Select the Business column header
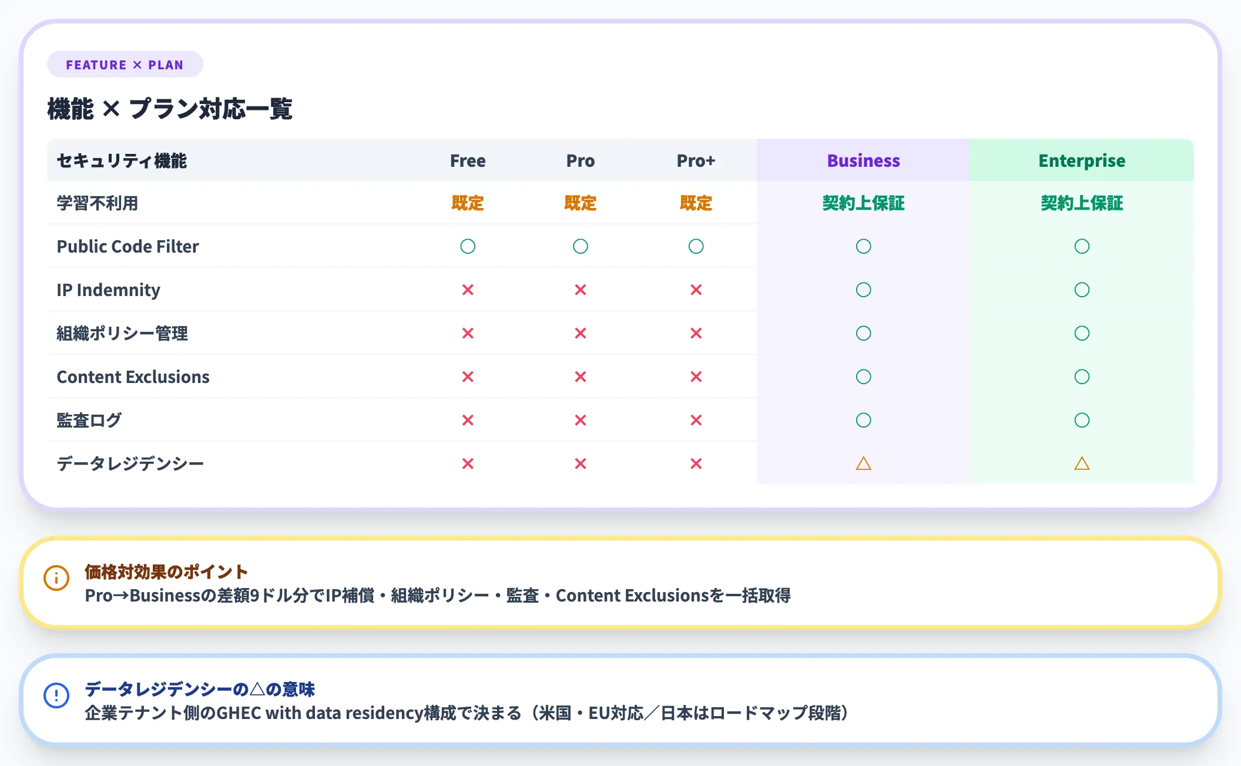Viewport: 1241px width, 766px height. 863,160
